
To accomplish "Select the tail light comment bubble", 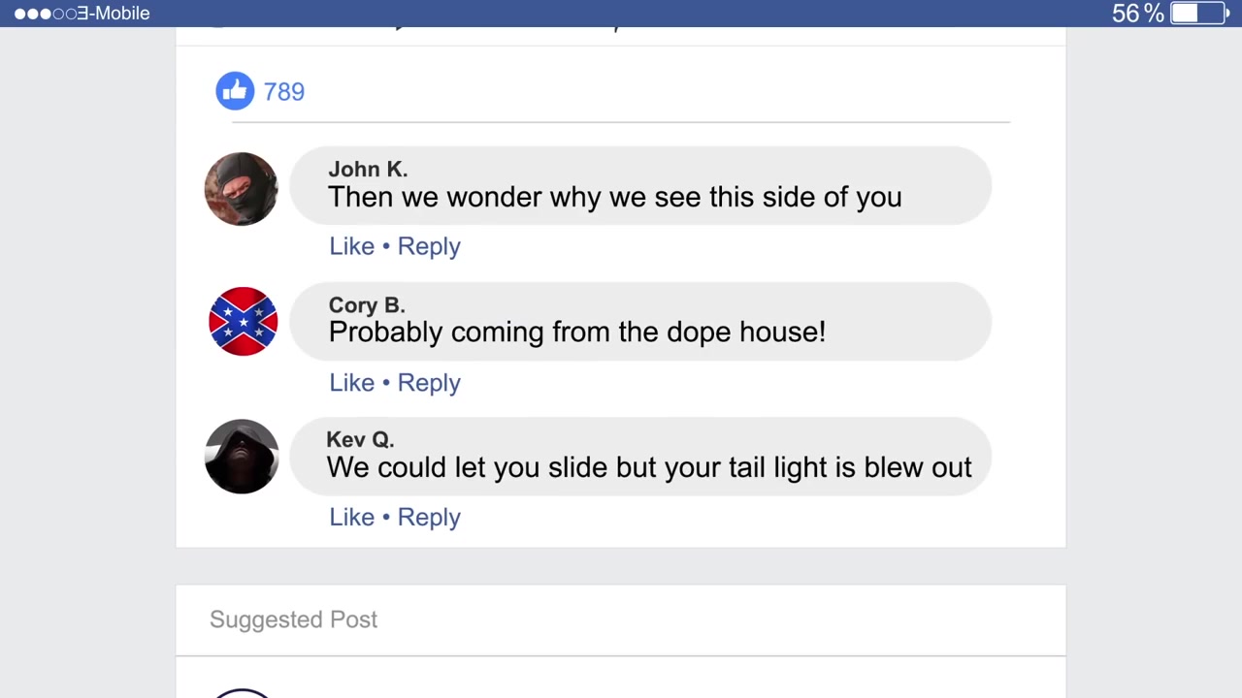I will 640,457.
